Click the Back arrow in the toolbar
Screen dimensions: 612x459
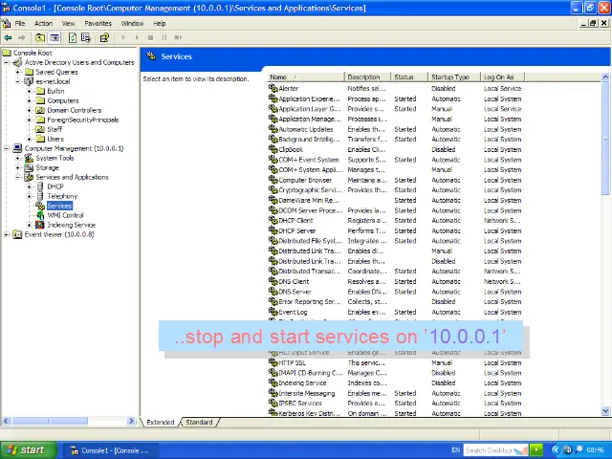click(9, 38)
